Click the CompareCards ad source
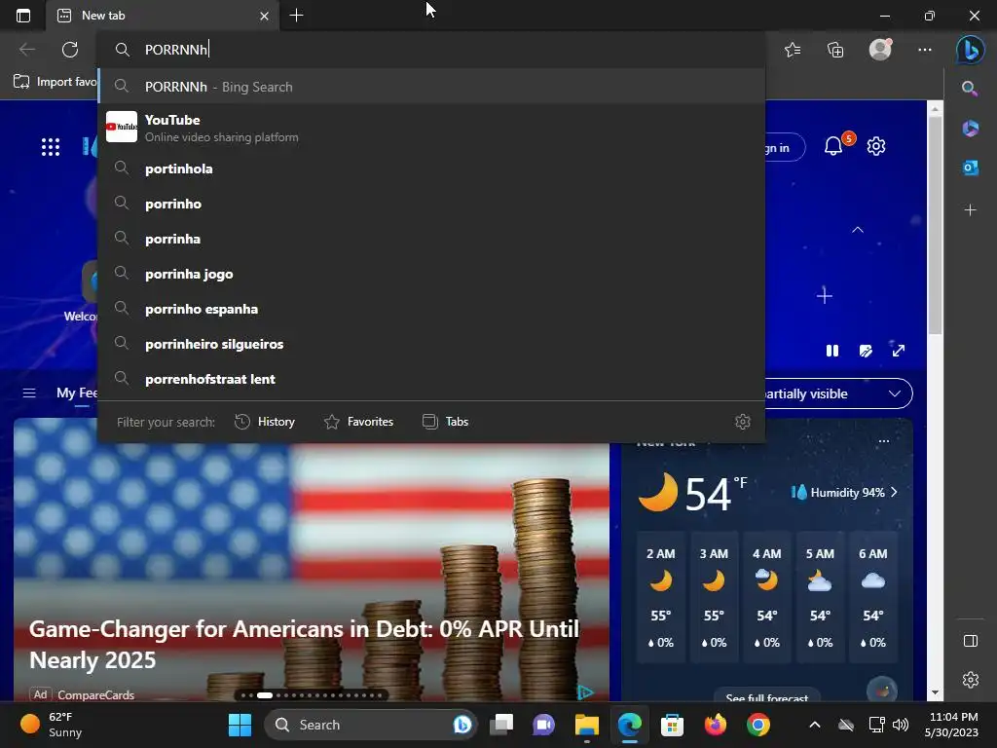Image resolution: width=997 pixels, height=748 pixels. click(x=96, y=694)
